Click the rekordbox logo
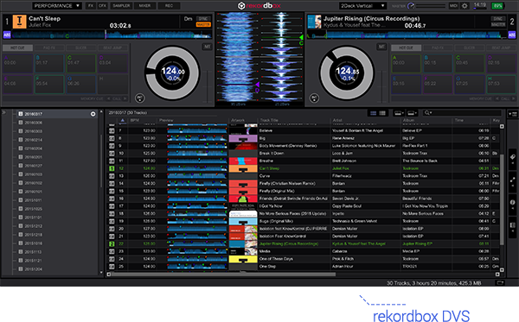 pos(259,6)
